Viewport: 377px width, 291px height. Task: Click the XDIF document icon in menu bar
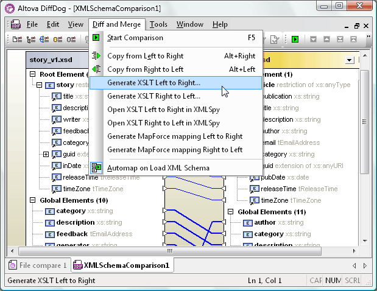coord(16,24)
